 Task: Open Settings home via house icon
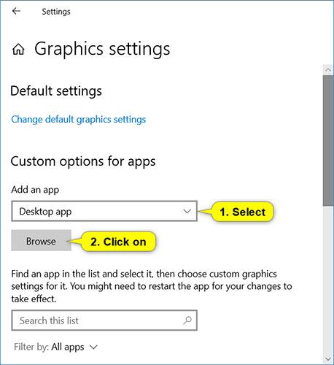point(18,50)
